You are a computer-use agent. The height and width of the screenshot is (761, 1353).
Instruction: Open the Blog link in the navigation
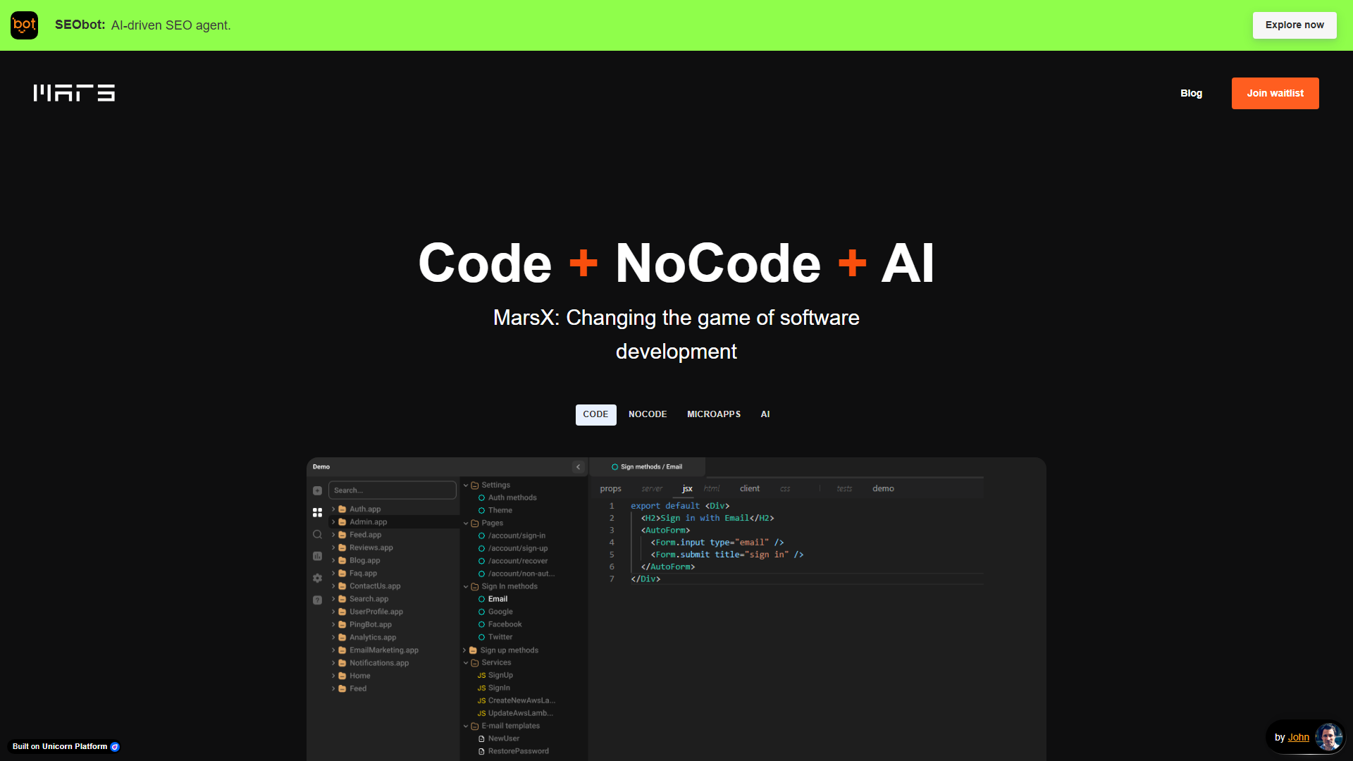click(1191, 93)
